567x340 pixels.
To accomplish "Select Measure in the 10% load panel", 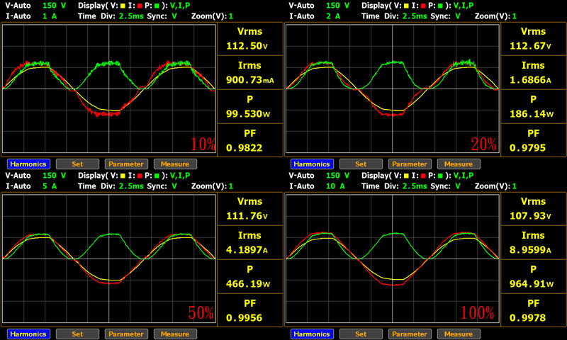I will [175, 164].
